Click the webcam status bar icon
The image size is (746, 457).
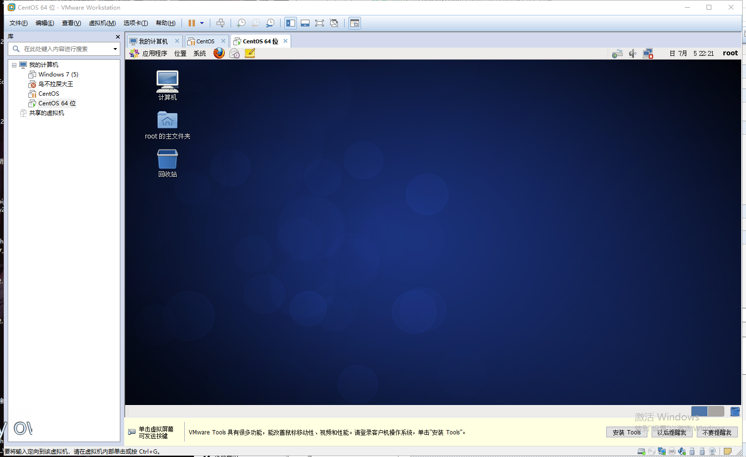click(x=712, y=451)
